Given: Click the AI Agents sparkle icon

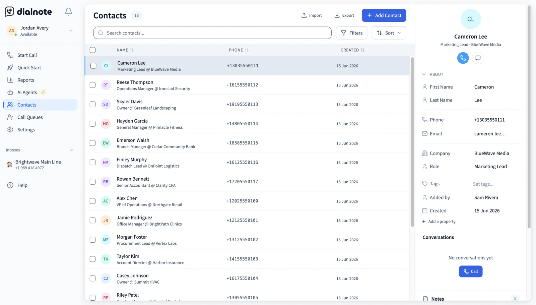Looking at the screenshot, I should tap(43, 92).
